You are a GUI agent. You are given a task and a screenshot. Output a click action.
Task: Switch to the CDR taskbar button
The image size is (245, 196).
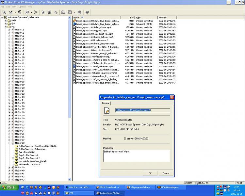coord(79,193)
